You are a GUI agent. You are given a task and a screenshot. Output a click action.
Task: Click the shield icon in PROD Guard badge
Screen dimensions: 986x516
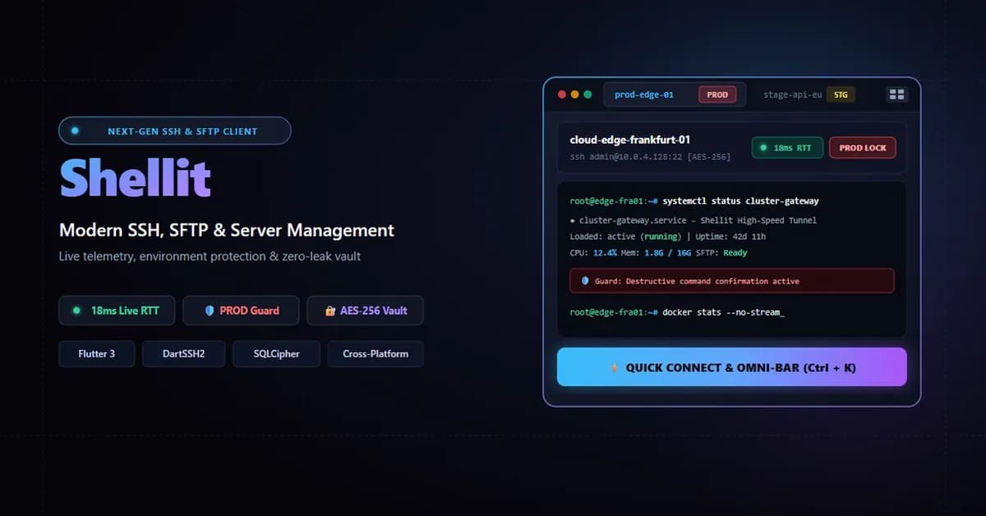(210, 311)
